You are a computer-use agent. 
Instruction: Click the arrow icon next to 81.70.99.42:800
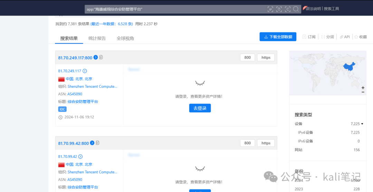(x=92, y=143)
